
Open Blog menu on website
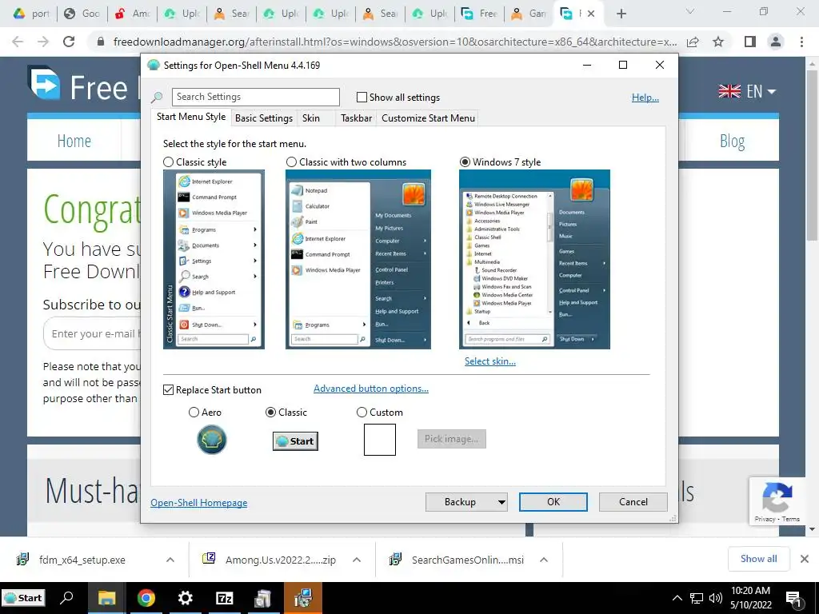click(733, 141)
